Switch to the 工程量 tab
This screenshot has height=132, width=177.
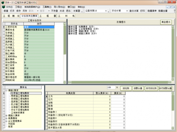[x=47, y=16]
